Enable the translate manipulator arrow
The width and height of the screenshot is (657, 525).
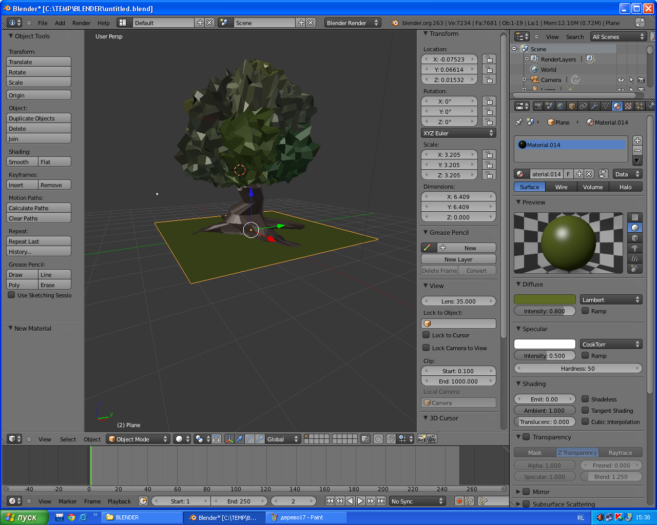click(239, 439)
